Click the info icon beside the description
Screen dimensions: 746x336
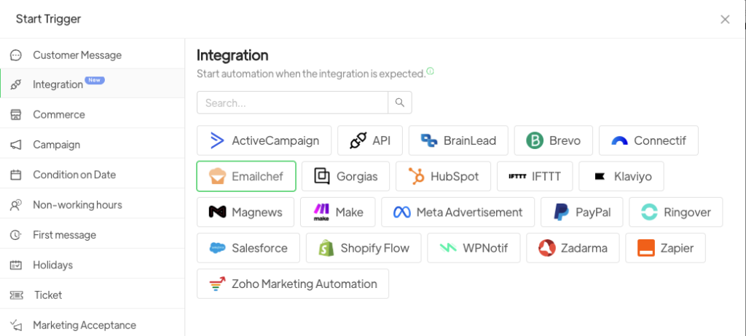coord(430,71)
